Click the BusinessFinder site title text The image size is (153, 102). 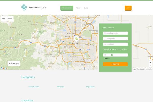[37, 8]
